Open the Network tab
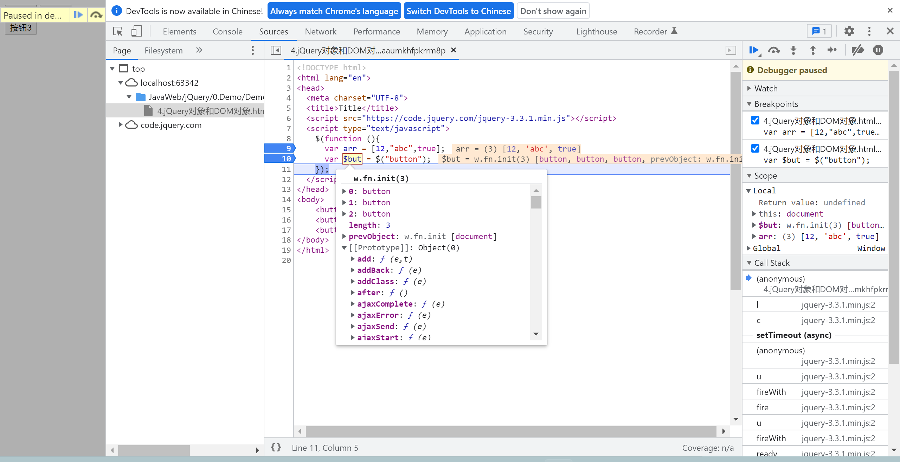The image size is (900, 462). [x=321, y=31]
